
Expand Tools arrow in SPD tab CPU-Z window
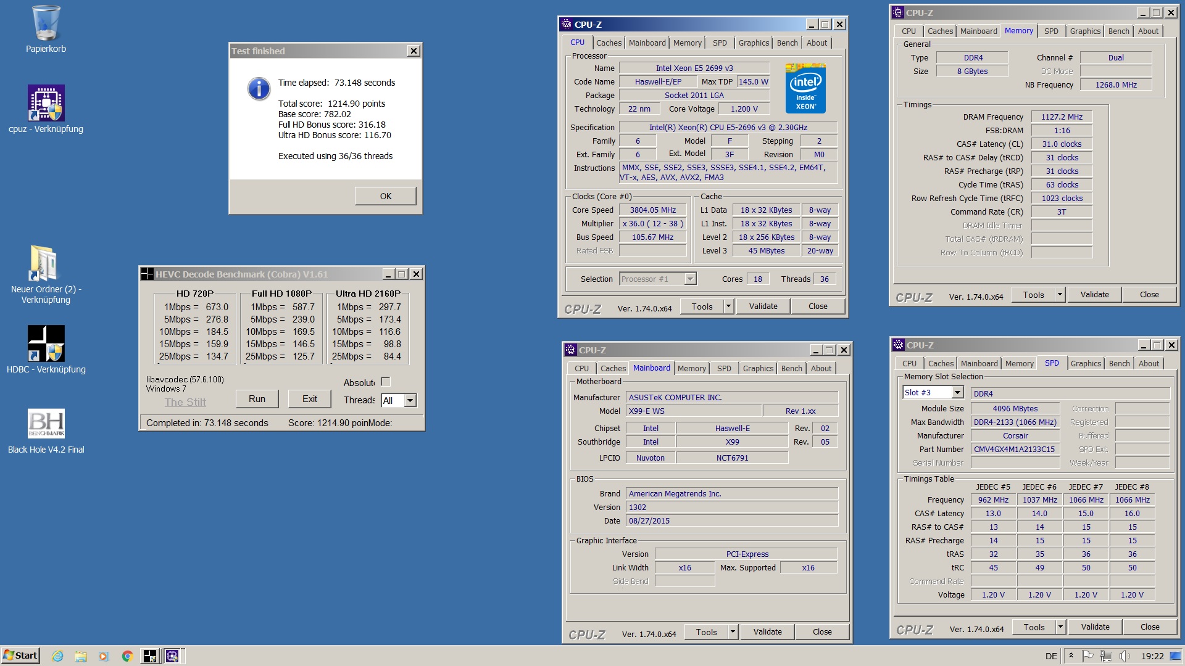tap(1060, 627)
